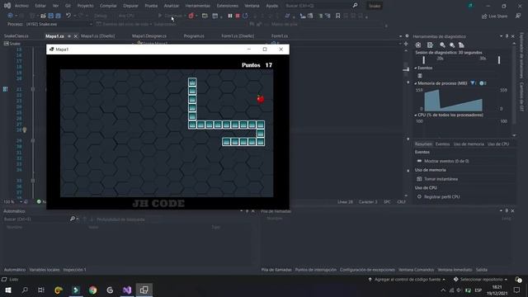Click the Hot Reload flame icon
This screenshot has width=528, height=297.
[191, 16]
